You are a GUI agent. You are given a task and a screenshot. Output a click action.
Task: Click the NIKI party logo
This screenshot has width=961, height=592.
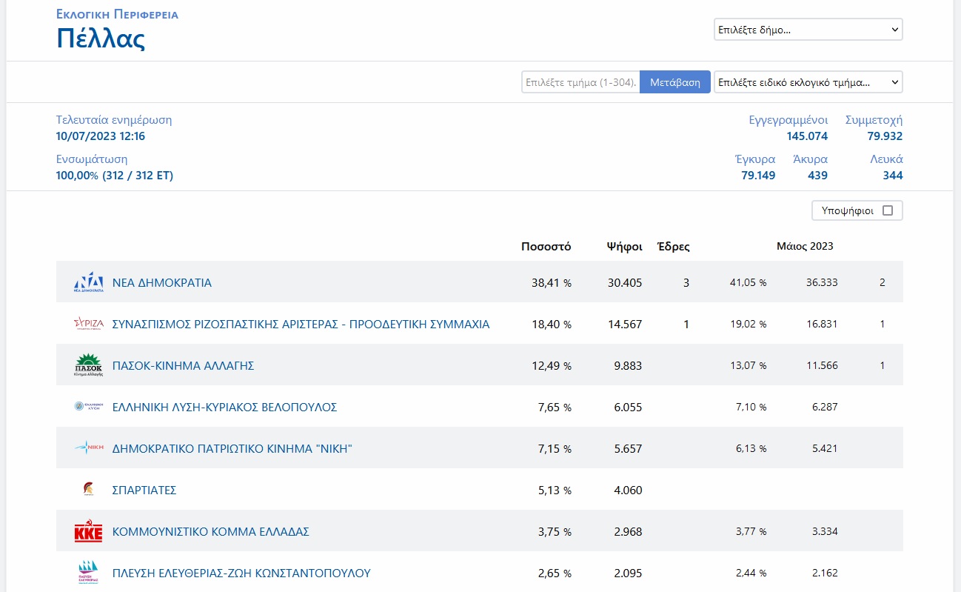pos(89,448)
